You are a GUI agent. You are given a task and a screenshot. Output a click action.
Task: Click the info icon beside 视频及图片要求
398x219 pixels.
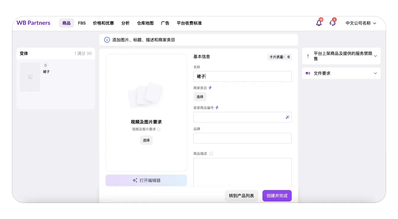point(159,129)
